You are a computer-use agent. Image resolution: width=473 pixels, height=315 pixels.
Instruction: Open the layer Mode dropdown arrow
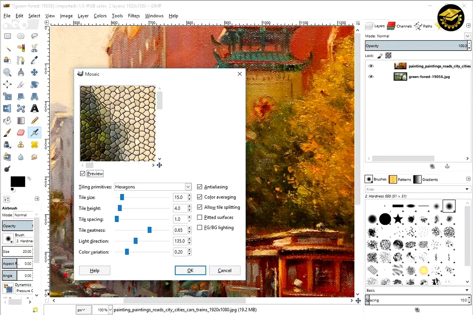[x=467, y=36]
